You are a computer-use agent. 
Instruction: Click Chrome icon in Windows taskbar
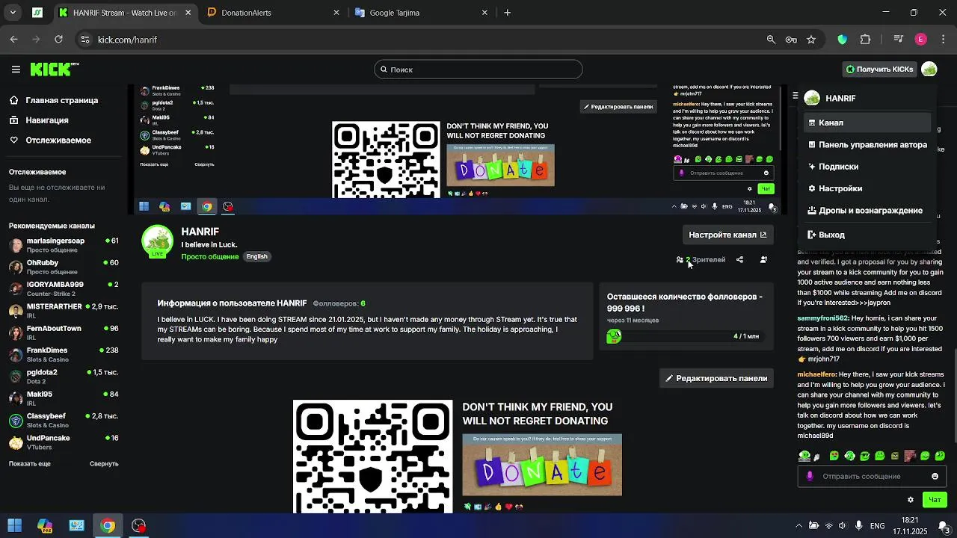coord(108,525)
